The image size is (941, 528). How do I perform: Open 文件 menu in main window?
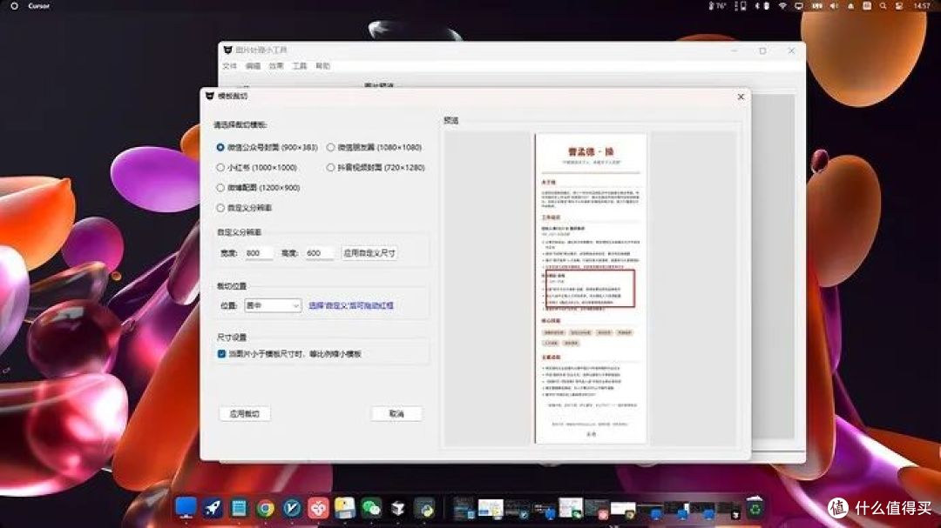(230, 66)
